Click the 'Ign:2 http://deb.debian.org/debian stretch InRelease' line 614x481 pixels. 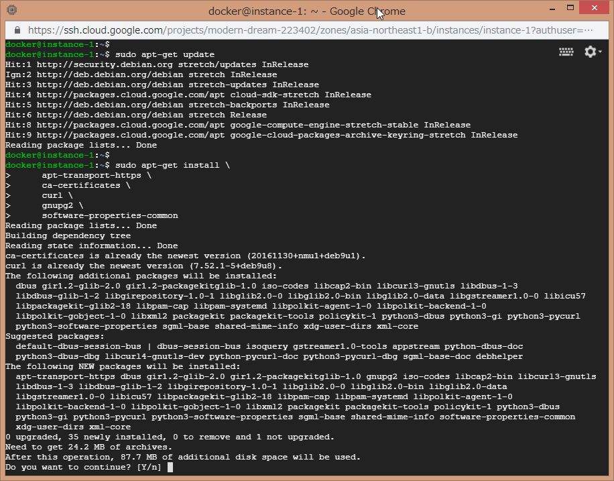click(141, 74)
